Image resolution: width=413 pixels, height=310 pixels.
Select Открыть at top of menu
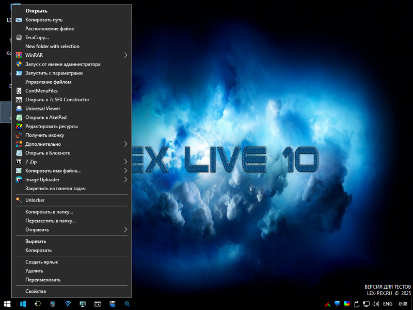pyautogui.click(x=37, y=11)
